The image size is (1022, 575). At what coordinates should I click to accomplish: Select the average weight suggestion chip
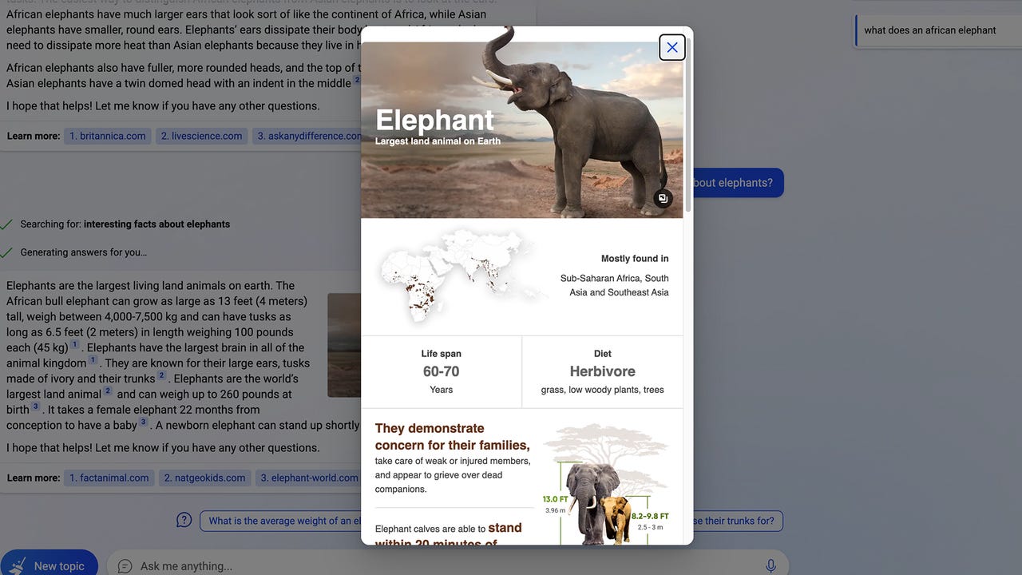(279, 521)
